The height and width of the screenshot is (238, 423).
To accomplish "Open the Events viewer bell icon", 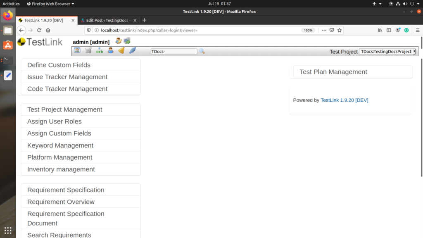I will coord(121,50).
